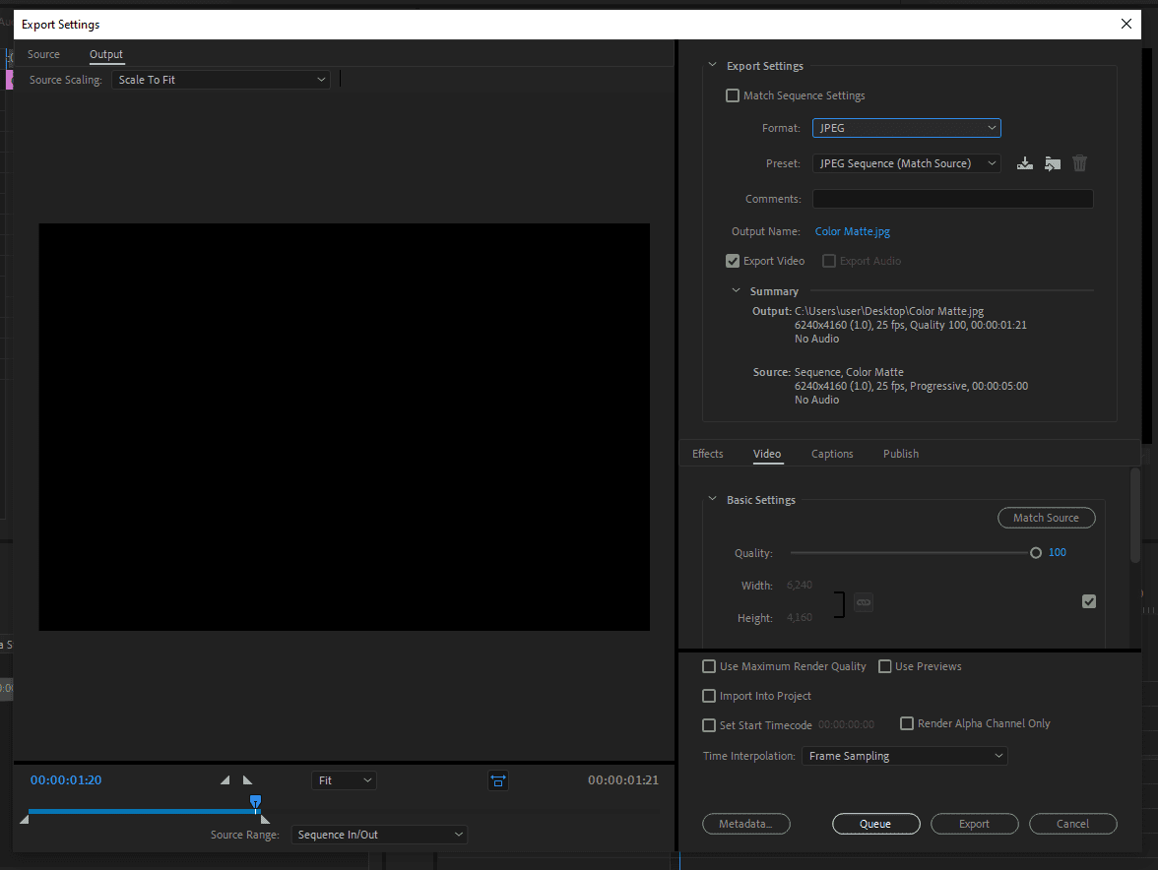Screen dimensions: 1158x870
Task: Click the Color Matte.jpg output name link
Action: (x=852, y=232)
